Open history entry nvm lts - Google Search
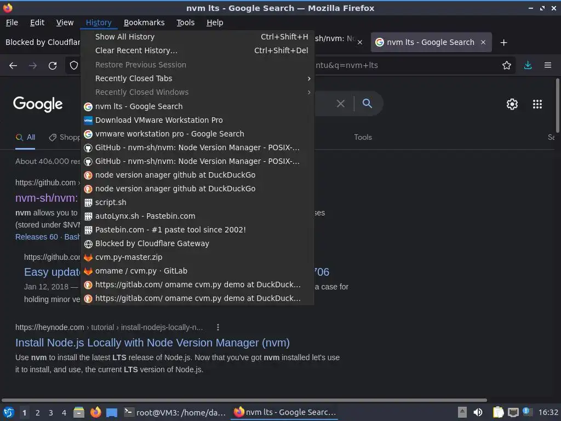This screenshot has height=421, width=561. [x=197, y=106]
